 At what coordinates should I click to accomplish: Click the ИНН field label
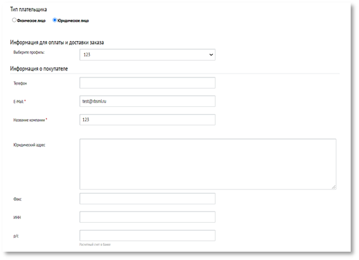coord(17,218)
